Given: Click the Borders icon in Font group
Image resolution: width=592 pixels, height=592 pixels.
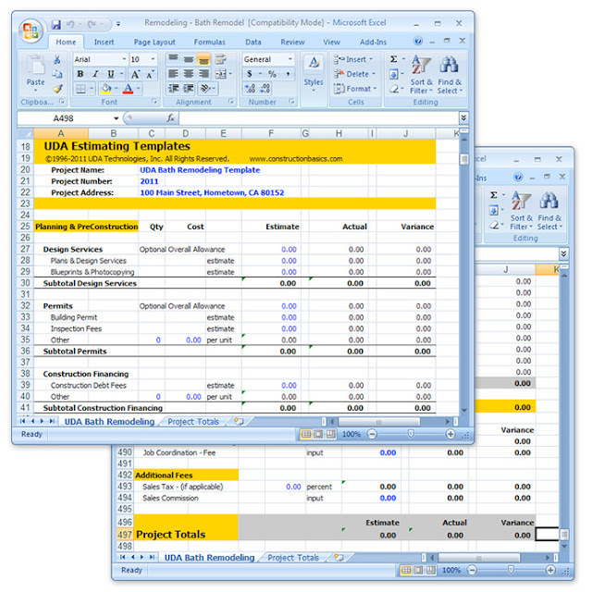Looking at the screenshot, I should 80,89.
